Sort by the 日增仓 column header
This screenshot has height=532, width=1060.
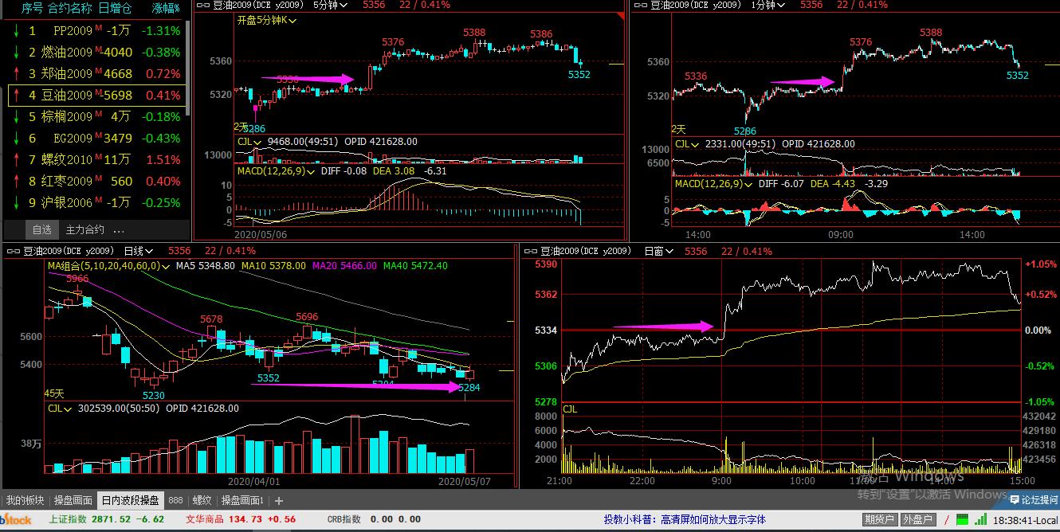coord(115,8)
